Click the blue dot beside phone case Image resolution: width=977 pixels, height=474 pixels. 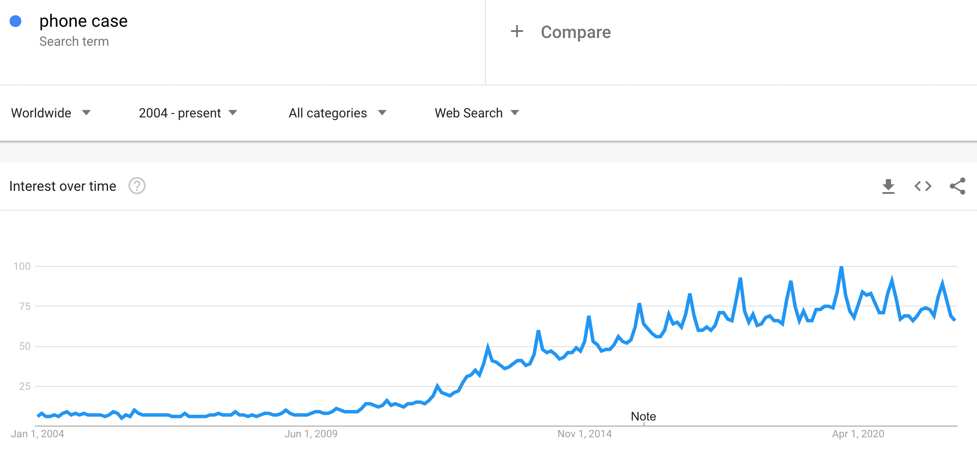pyautogui.click(x=16, y=21)
